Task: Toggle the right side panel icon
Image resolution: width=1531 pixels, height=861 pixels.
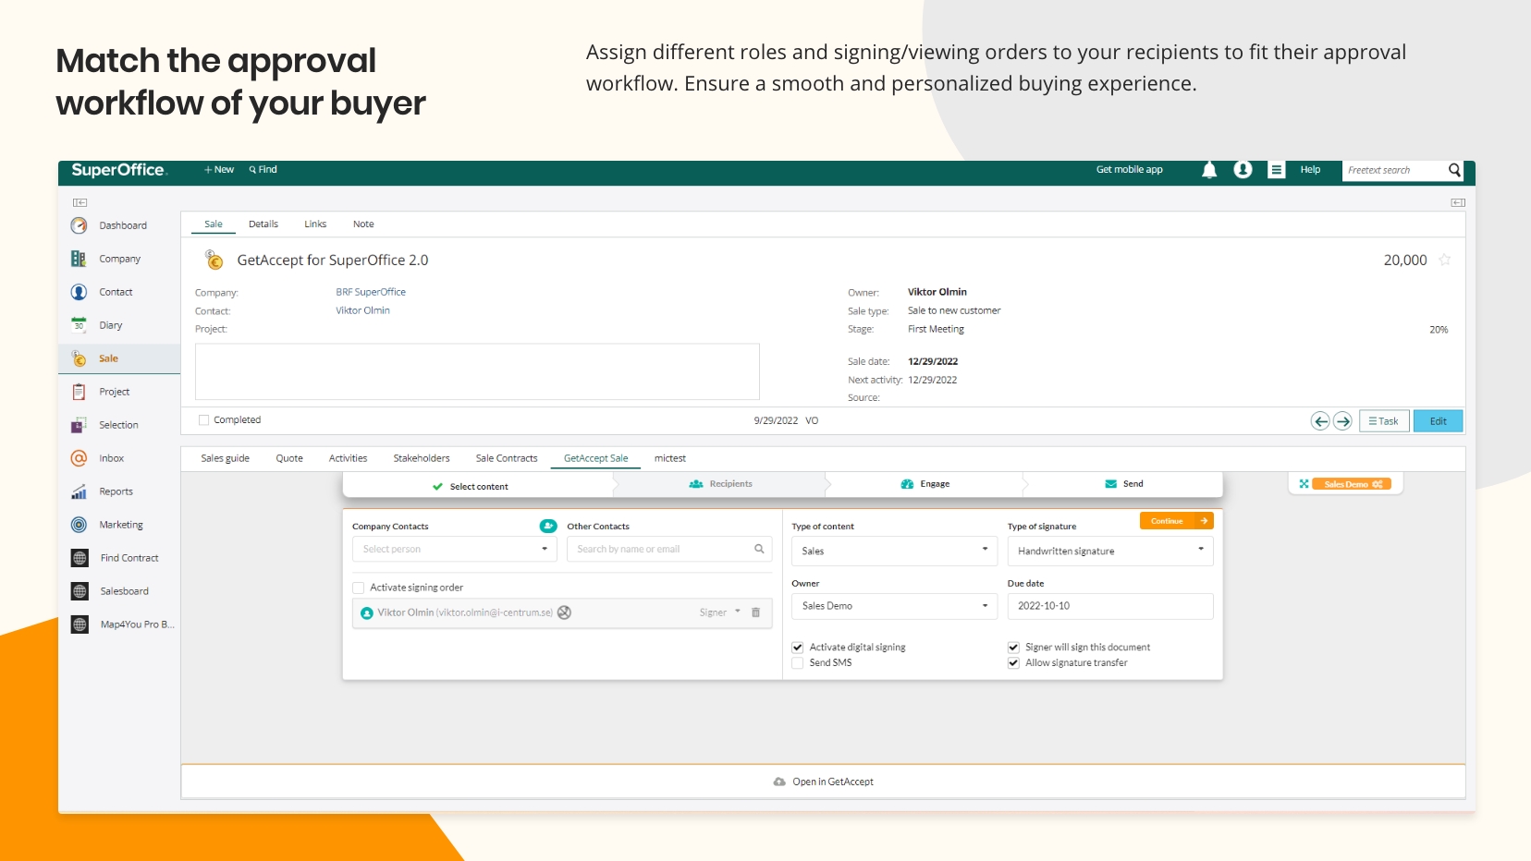Action: [x=1458, y=202]
